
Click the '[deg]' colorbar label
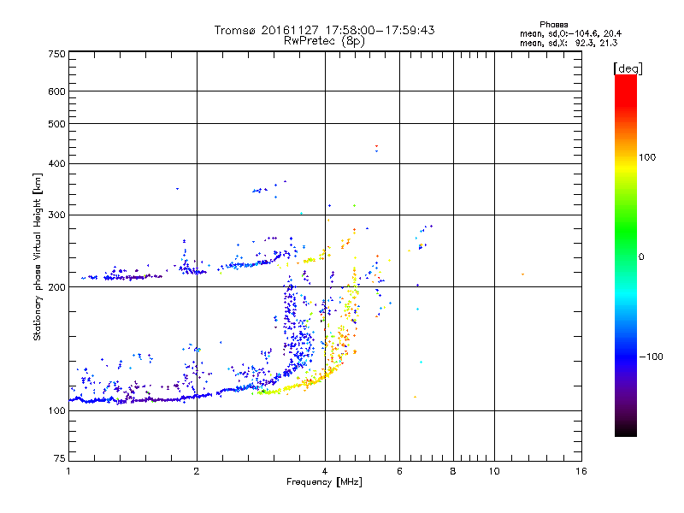tap(628, 68)
